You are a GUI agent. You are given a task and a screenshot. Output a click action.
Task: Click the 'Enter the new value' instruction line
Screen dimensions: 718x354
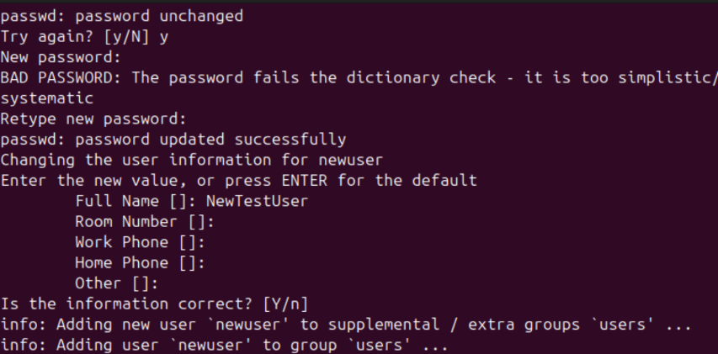238,181
